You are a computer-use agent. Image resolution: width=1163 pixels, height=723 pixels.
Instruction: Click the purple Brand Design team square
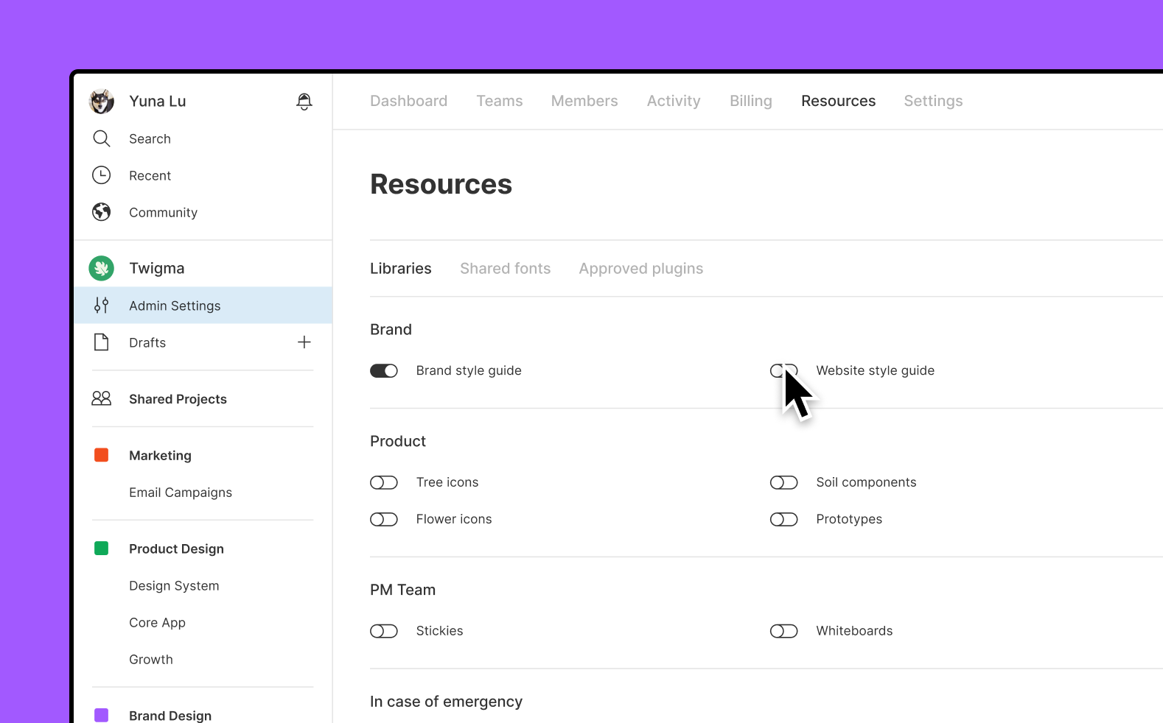pos(102,715)
